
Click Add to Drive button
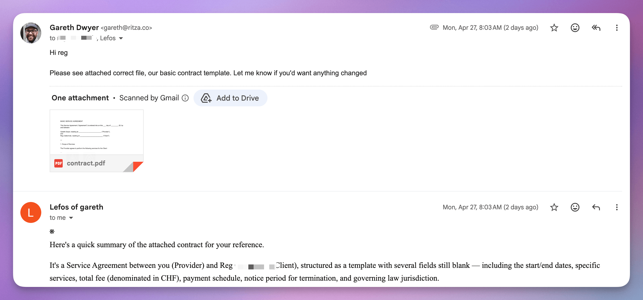point(230,98)
